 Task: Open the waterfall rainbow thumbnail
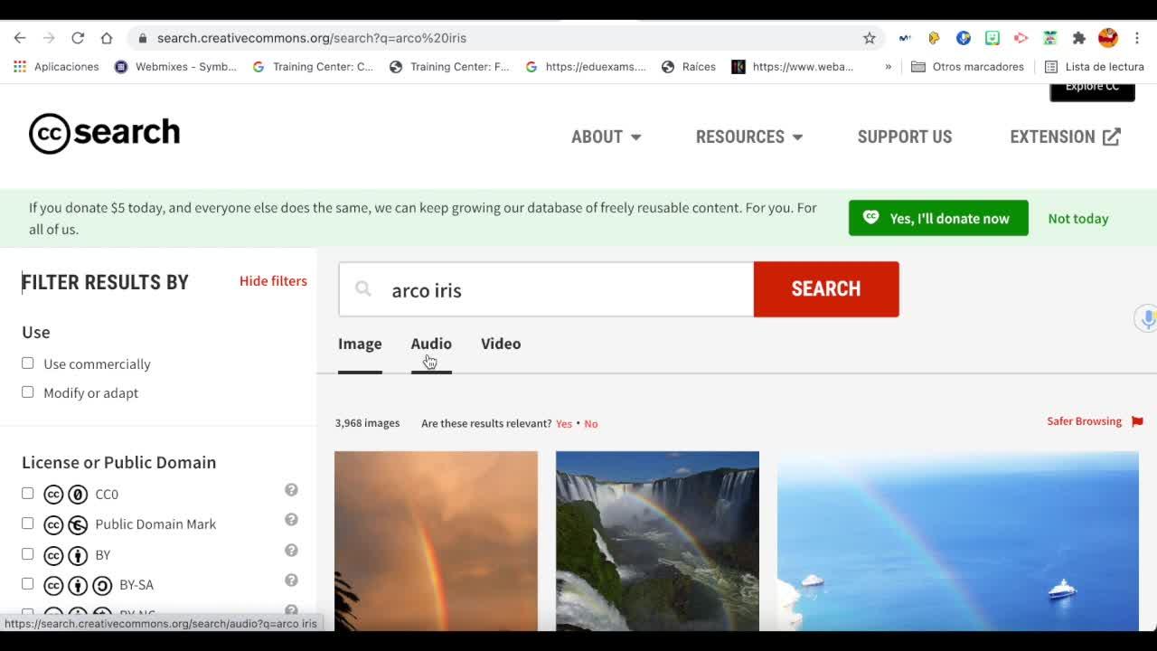click(x=657, y=541)
